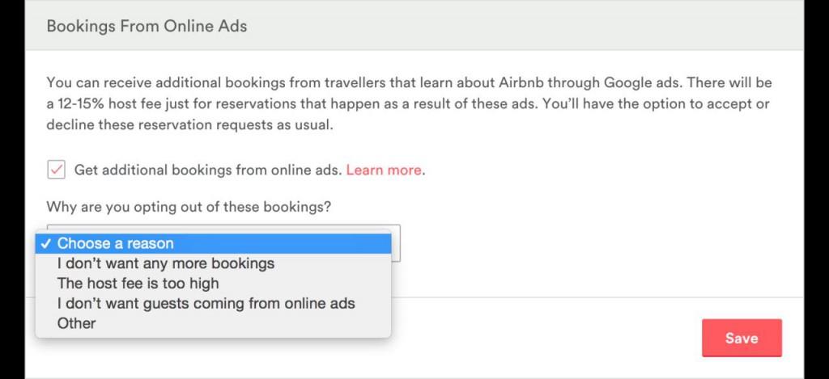Uncheck the additional bookings from online ads checkbox
Screen dimensions: 829x379
click(57, 170)
